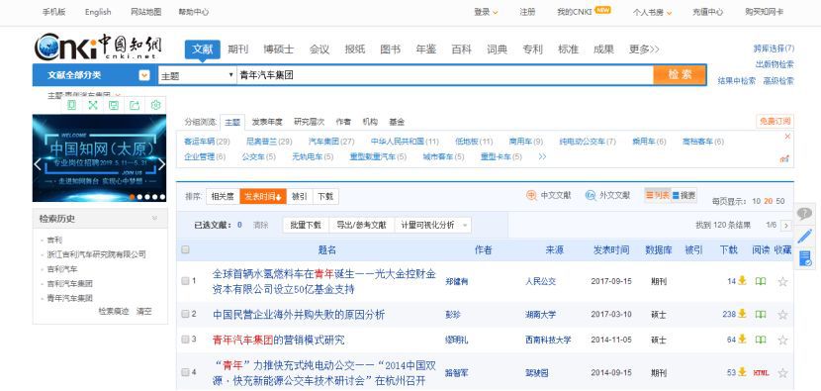Download article 4 from 驾驶园
The image size is (821, 391).
pyautogui.click(x=742, y=372)
